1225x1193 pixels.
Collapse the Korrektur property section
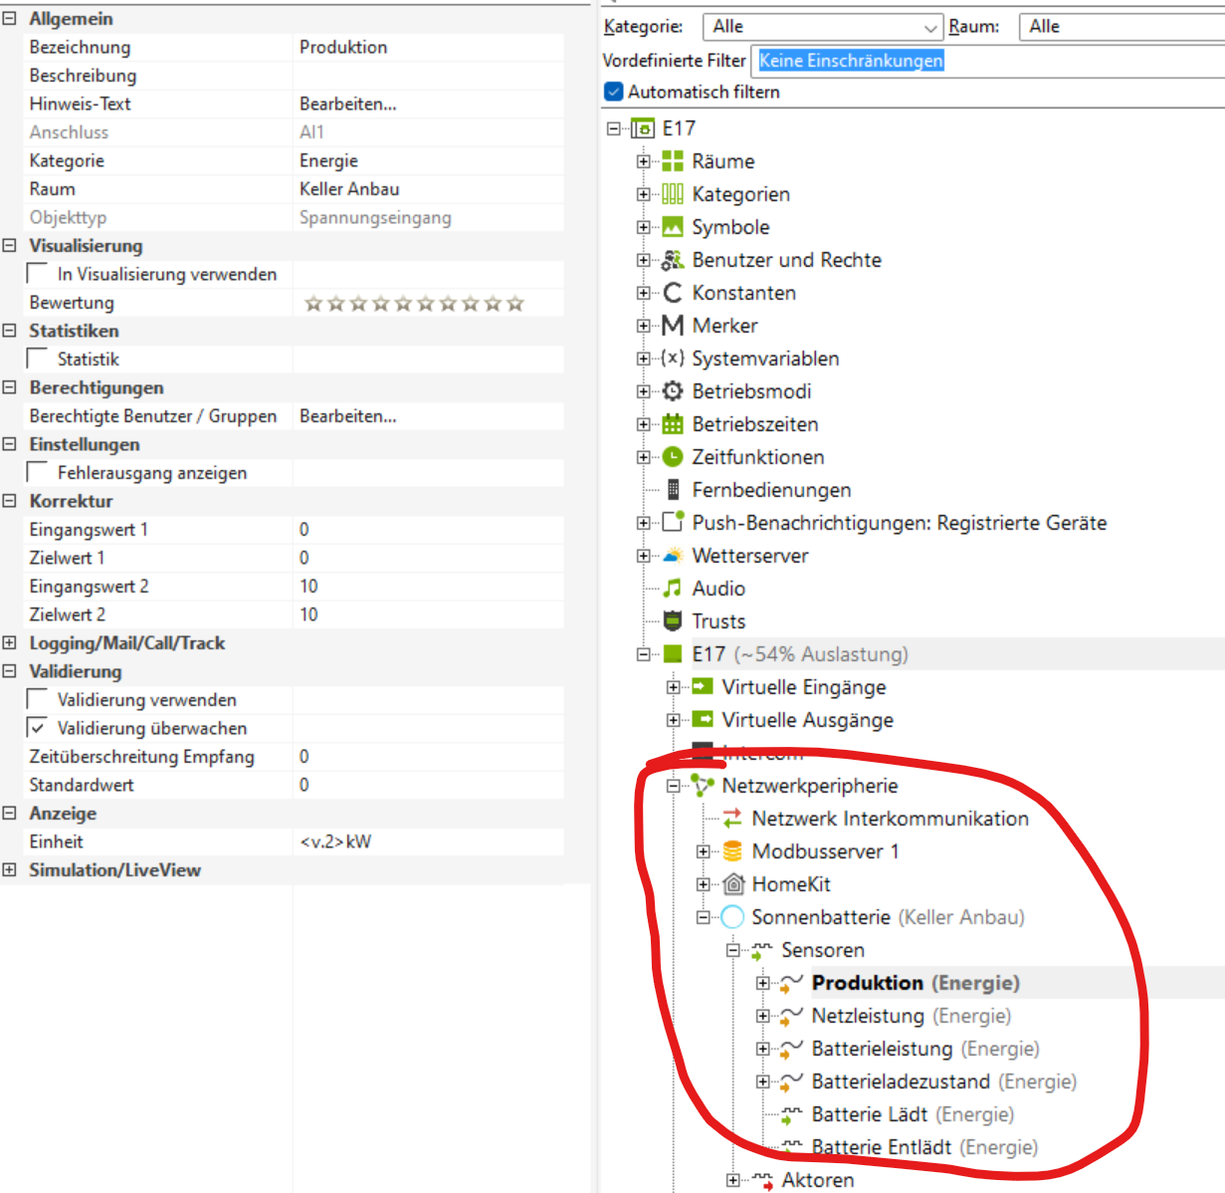pos(10,501)
